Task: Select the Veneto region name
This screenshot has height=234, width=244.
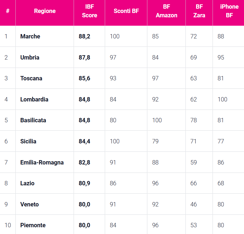Action: (x=30, y=204)
